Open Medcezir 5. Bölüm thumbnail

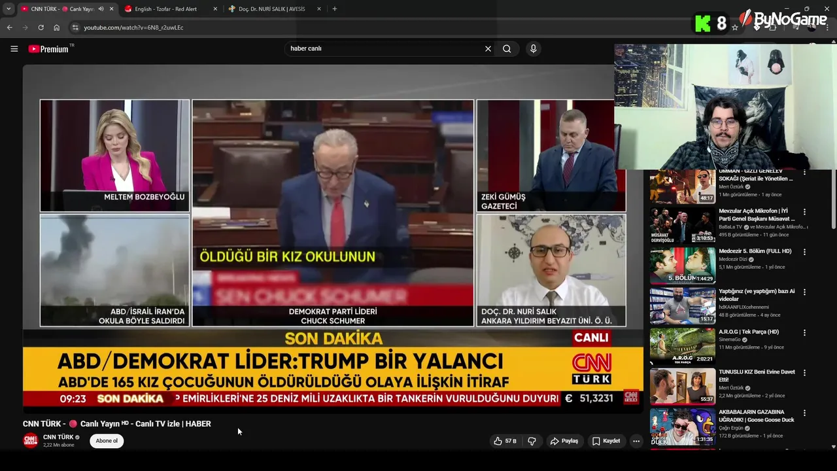(x=682, y=266)
